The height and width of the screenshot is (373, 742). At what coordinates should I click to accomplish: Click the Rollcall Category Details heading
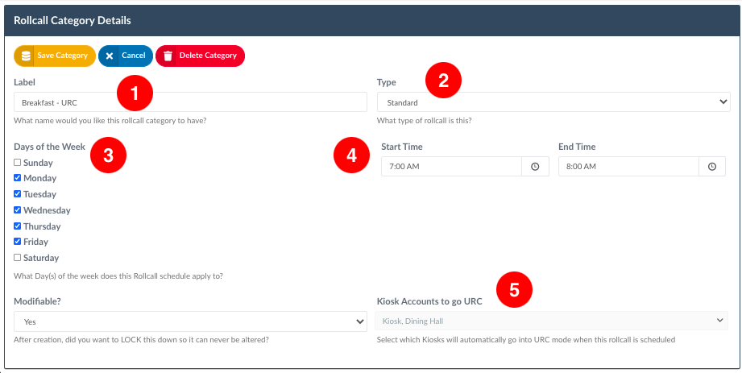pyautogui.click(x=73, y=21)
